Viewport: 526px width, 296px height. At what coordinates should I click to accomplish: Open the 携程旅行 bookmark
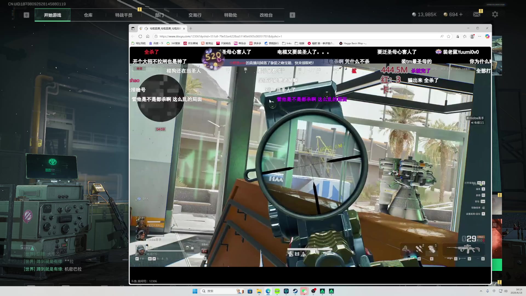pyautogui.click(x=271, y=43)
